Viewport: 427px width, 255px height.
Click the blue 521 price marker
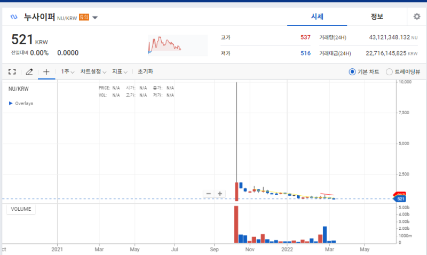click(400, 199)
